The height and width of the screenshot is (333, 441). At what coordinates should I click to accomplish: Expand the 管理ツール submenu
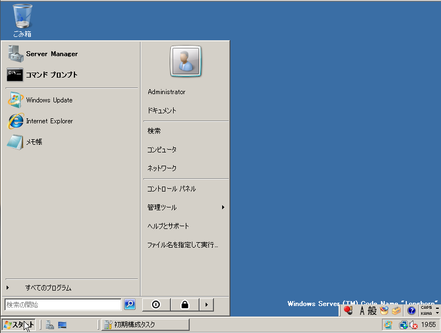pos(186,208)
